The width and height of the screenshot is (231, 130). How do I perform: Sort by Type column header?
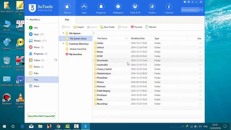169,39
